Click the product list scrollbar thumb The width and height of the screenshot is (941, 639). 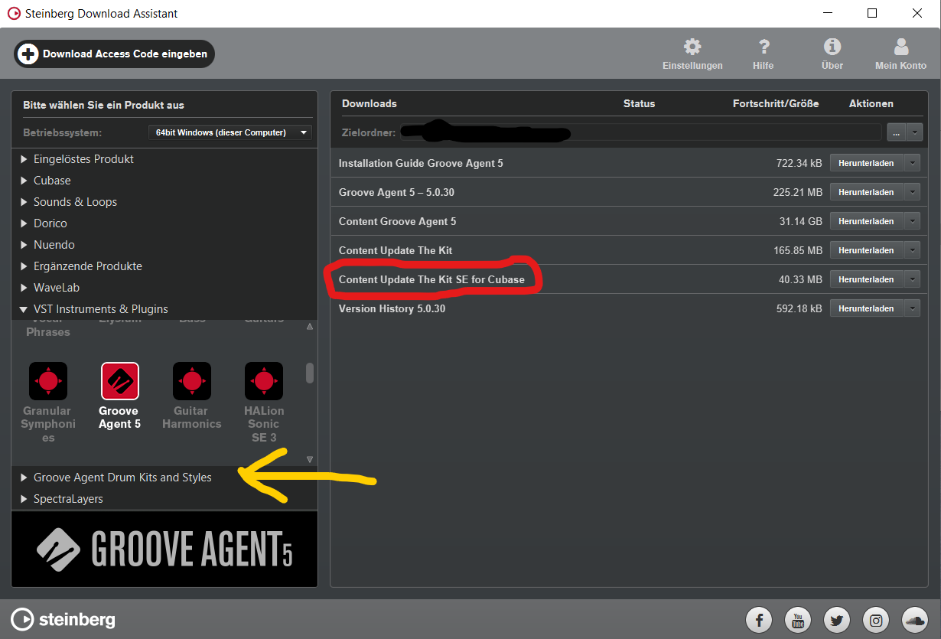coord(310,373)
